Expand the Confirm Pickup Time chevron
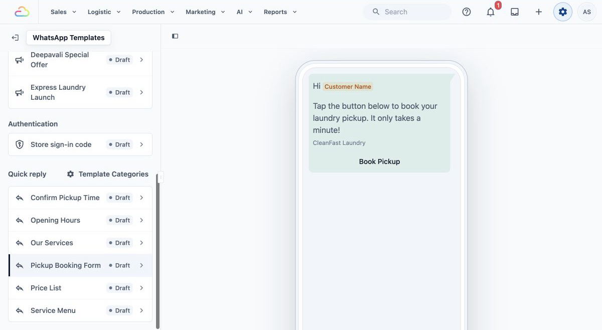Image resolution: width=602 pixels, height=330 pixels. 141,198
